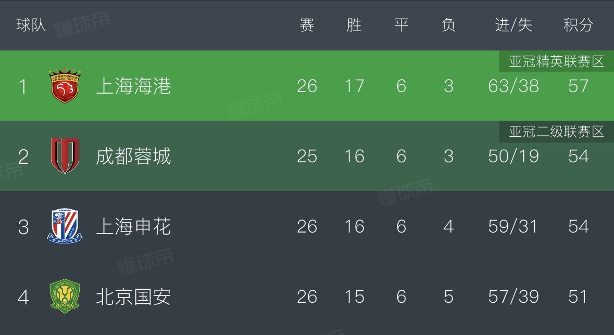Open the Chengdu Rongcheng (成都蓉城) club crest
The image size is (614, 335).
(65, 156)
